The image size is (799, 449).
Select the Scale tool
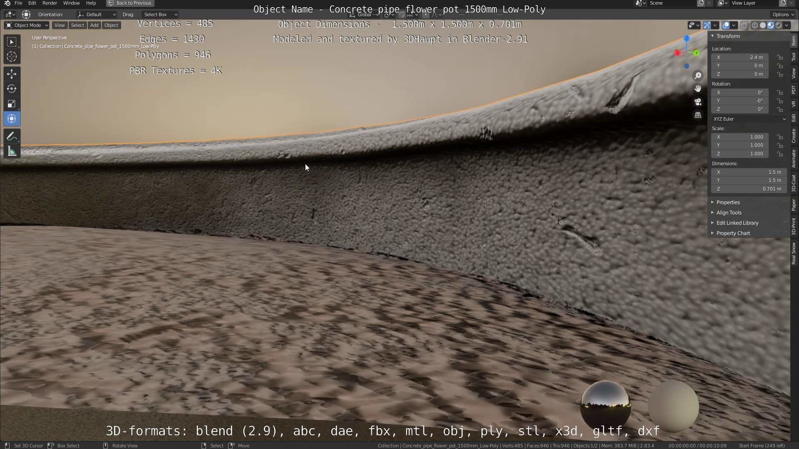point(12,104)
